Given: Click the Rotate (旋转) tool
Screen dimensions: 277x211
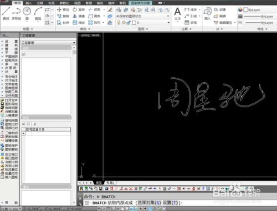Looking at the screenshot, I should click(x=79, y=9).
